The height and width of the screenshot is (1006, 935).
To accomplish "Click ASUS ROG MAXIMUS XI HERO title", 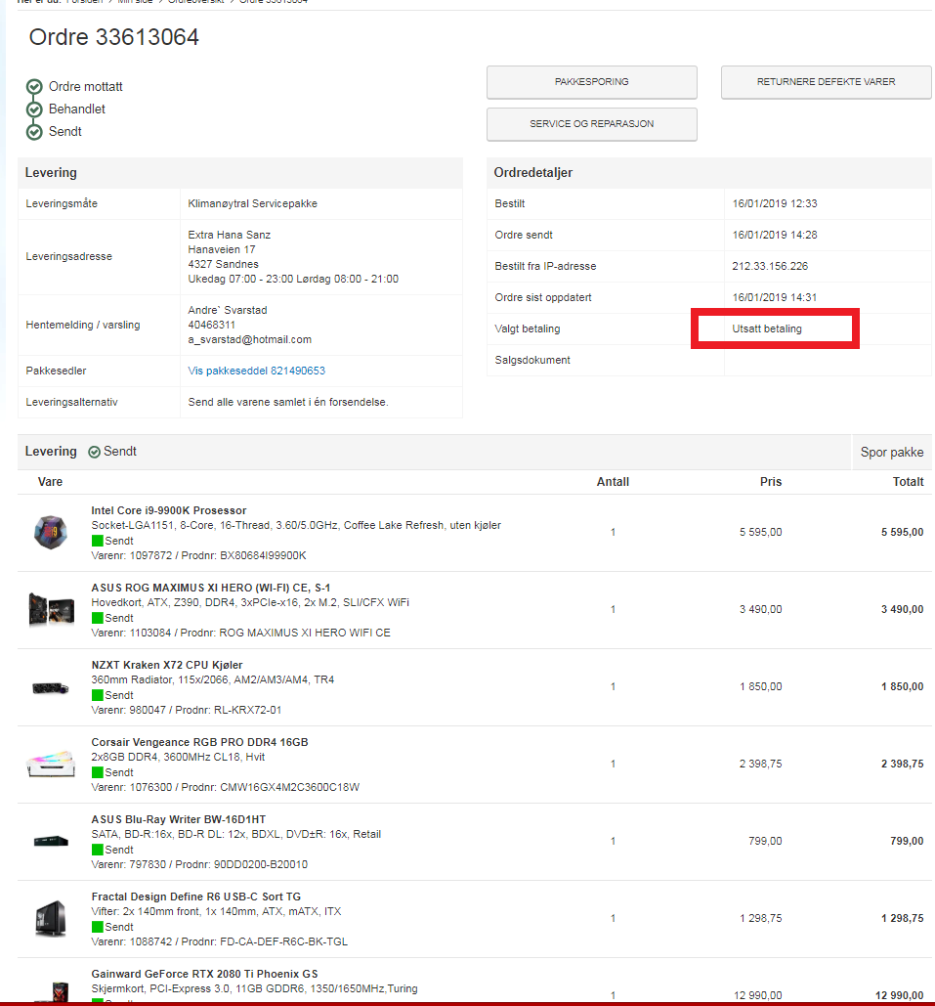I will (210, 588).
